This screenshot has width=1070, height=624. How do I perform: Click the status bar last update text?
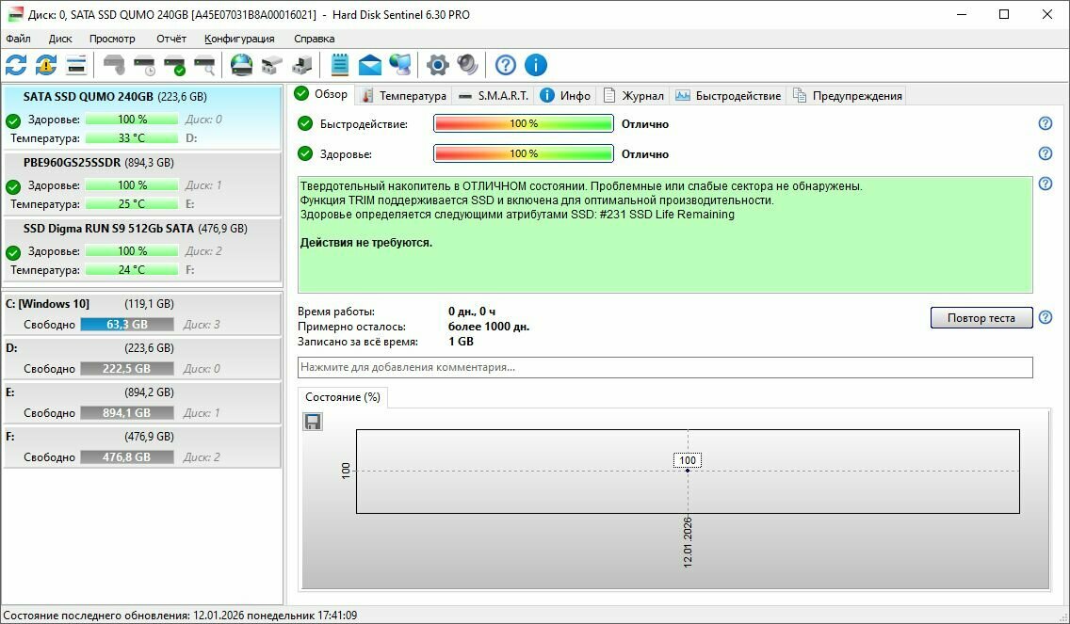coord(180,616)
